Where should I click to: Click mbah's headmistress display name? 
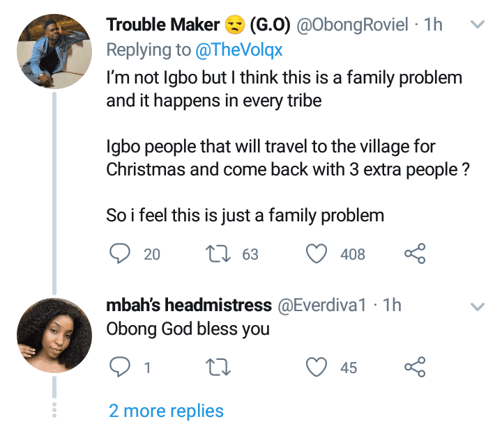pos(189,305)
